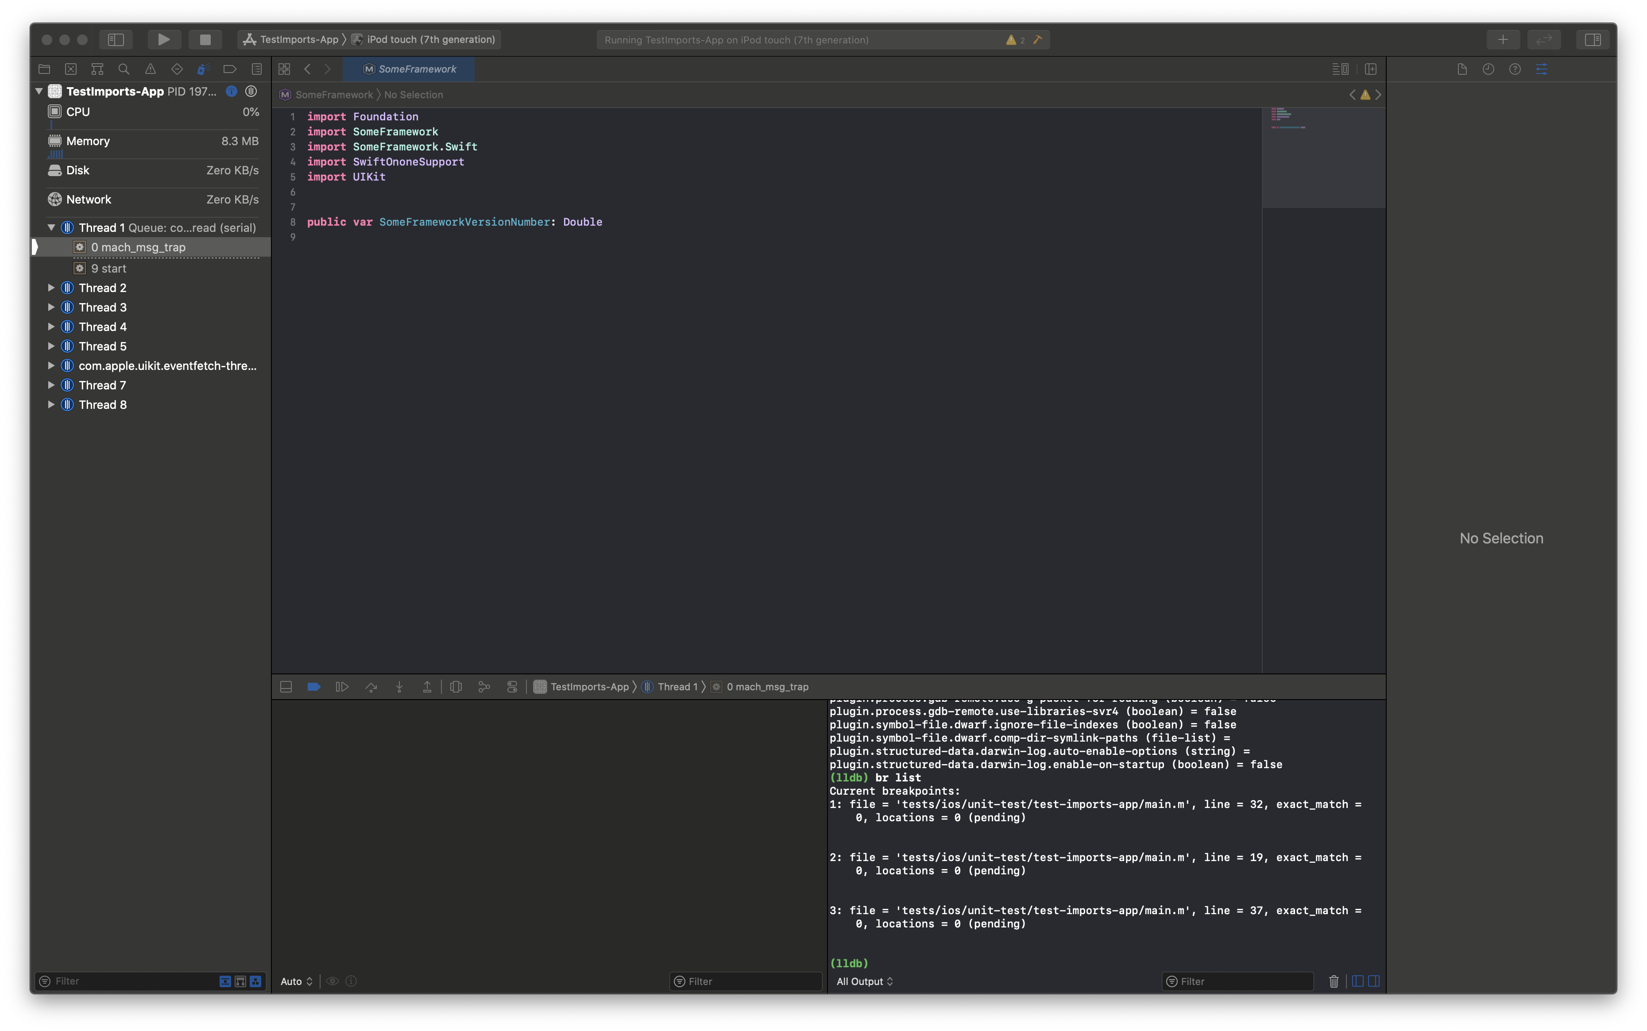Image resolution: width=1647 pixels, height=1031 pixels.
Task: Open the All Output dropdown
Action: (x=864, y=981)
